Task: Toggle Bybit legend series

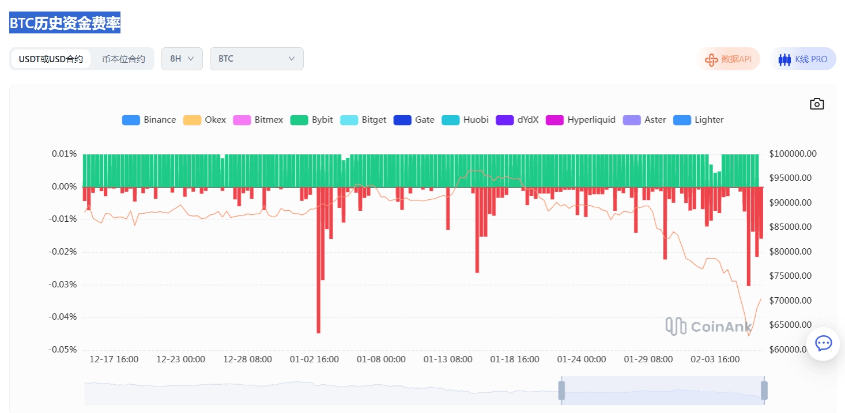Action: pyautogui.click(x=312, y=120)
